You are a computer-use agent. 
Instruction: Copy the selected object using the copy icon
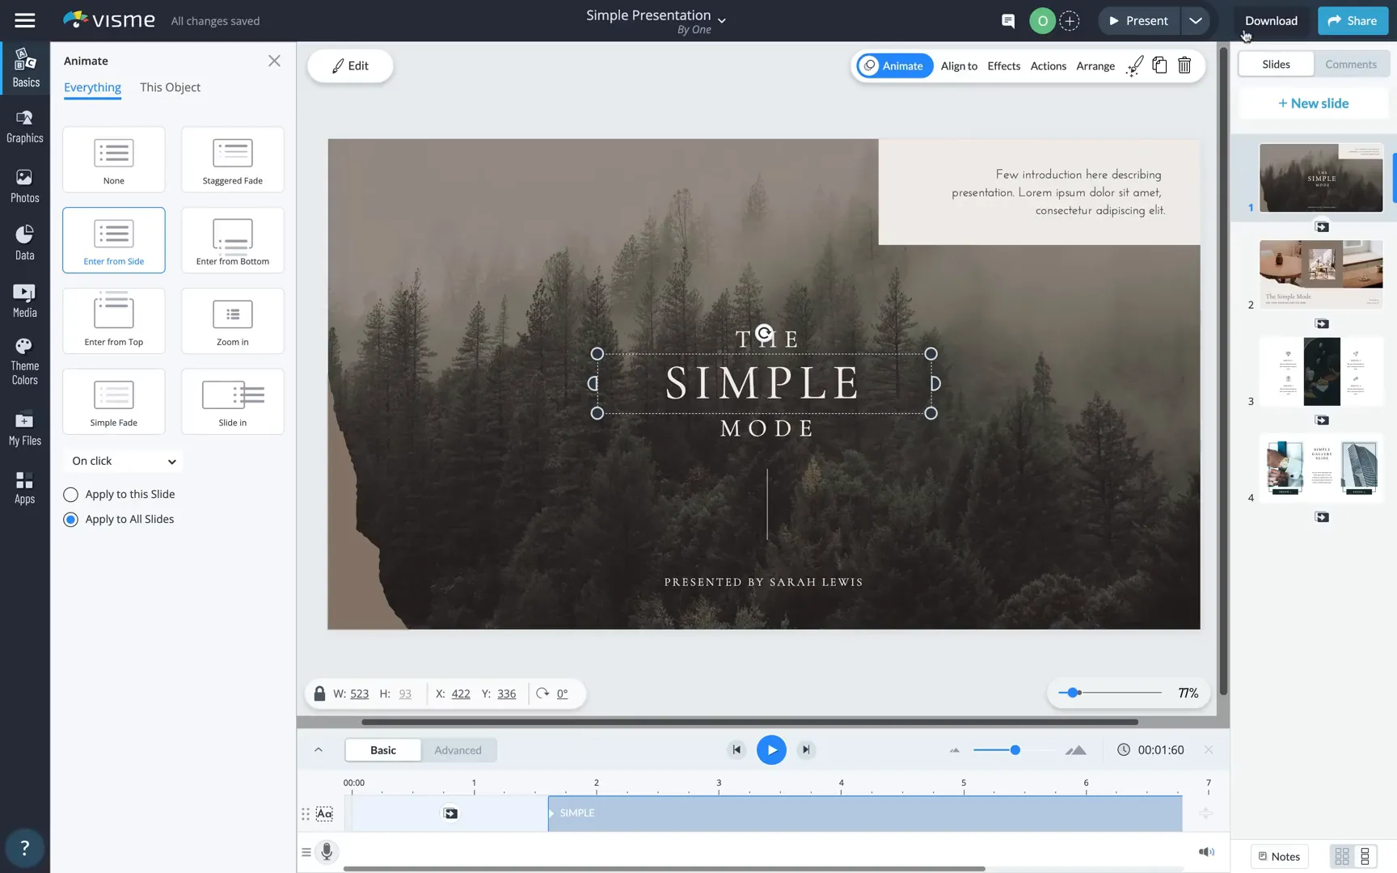(x=1159, y=65)
